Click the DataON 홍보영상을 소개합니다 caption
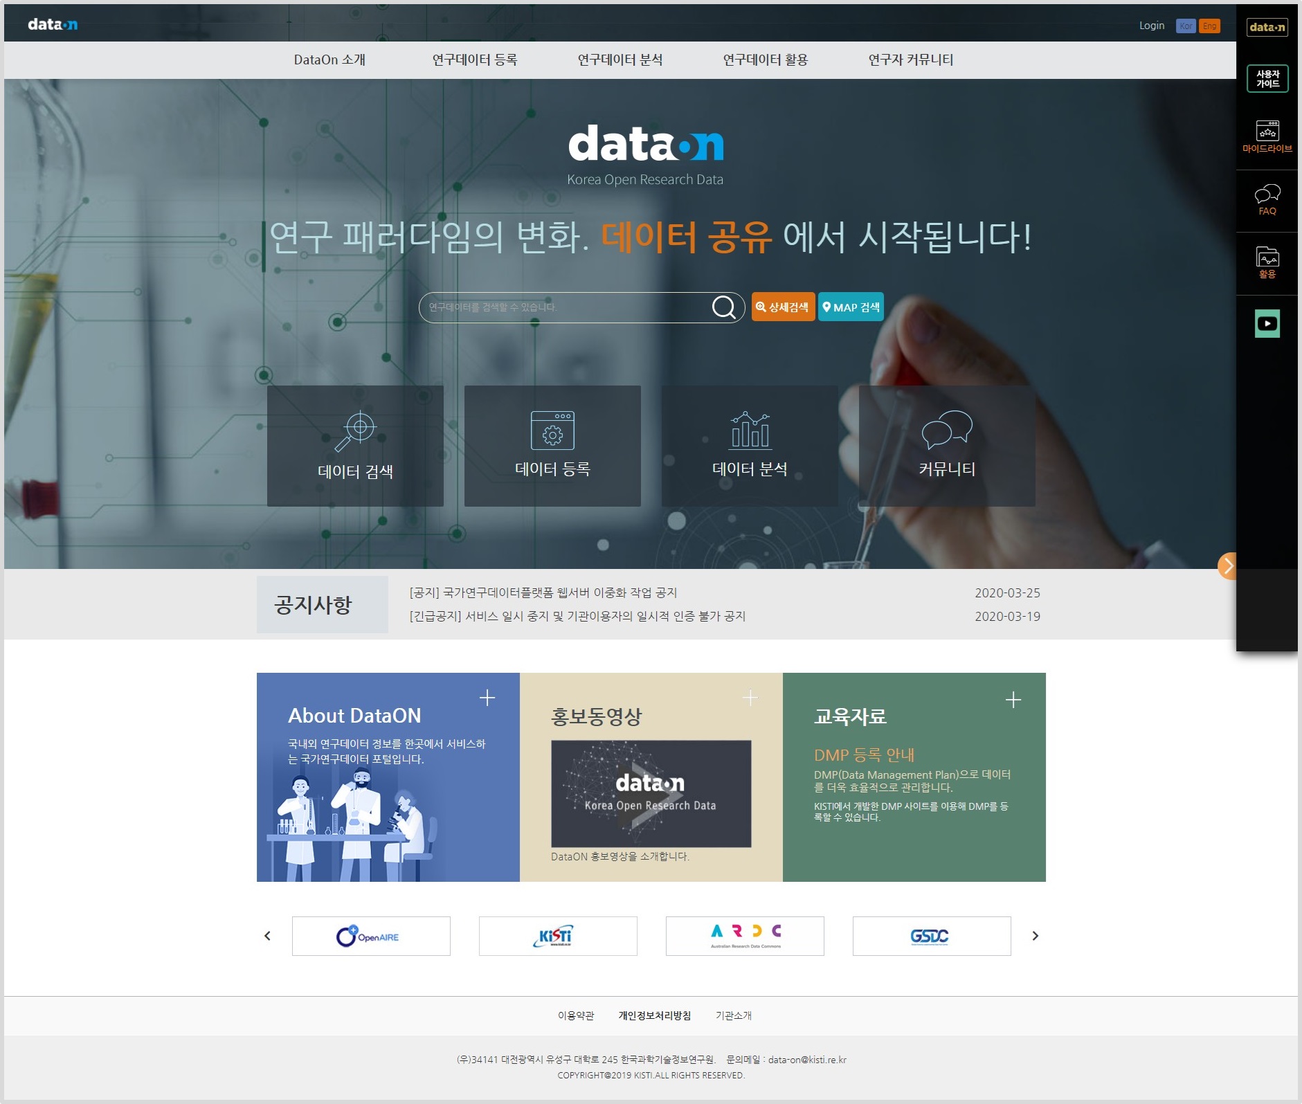Viewport: 1302px width, 1104px height. click(620, 857)
